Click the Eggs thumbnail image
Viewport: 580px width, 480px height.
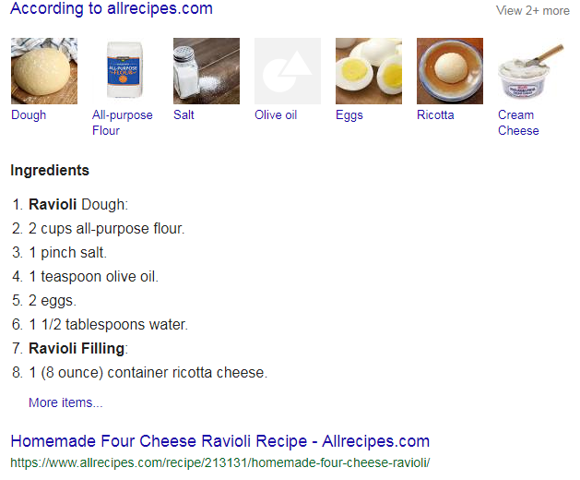[369, 71]
